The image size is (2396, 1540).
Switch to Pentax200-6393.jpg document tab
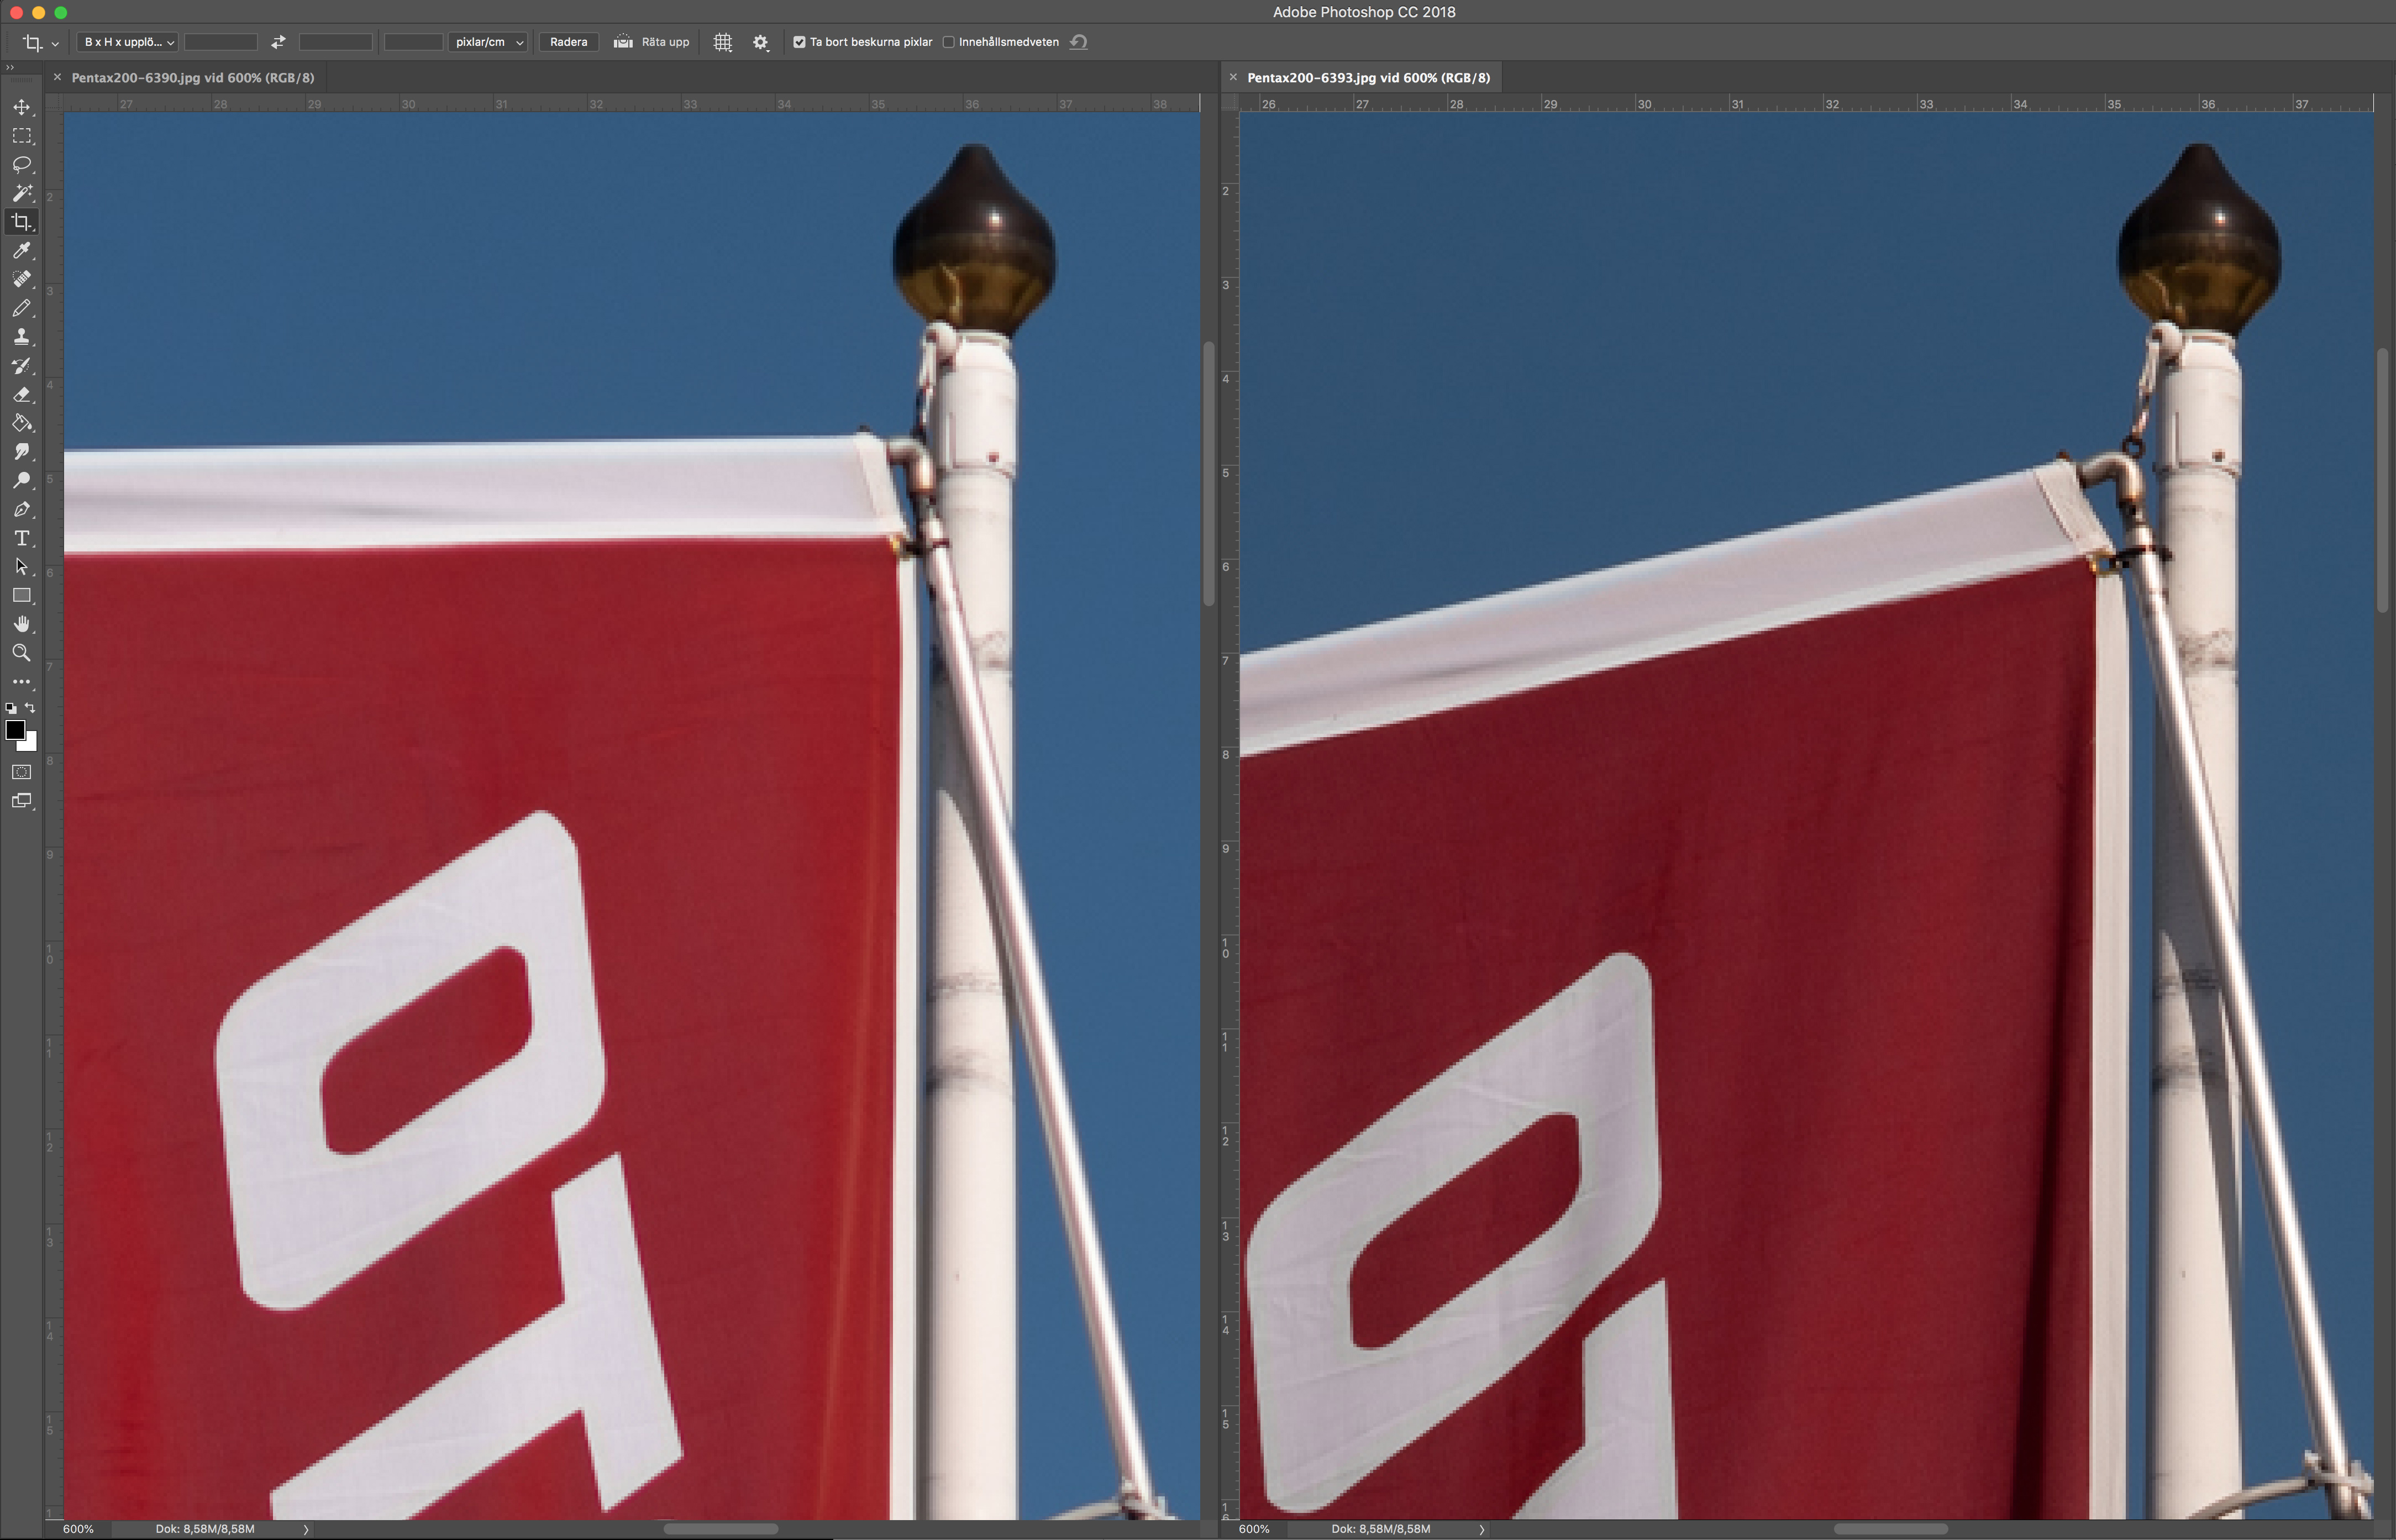(x=1367, y=77)
